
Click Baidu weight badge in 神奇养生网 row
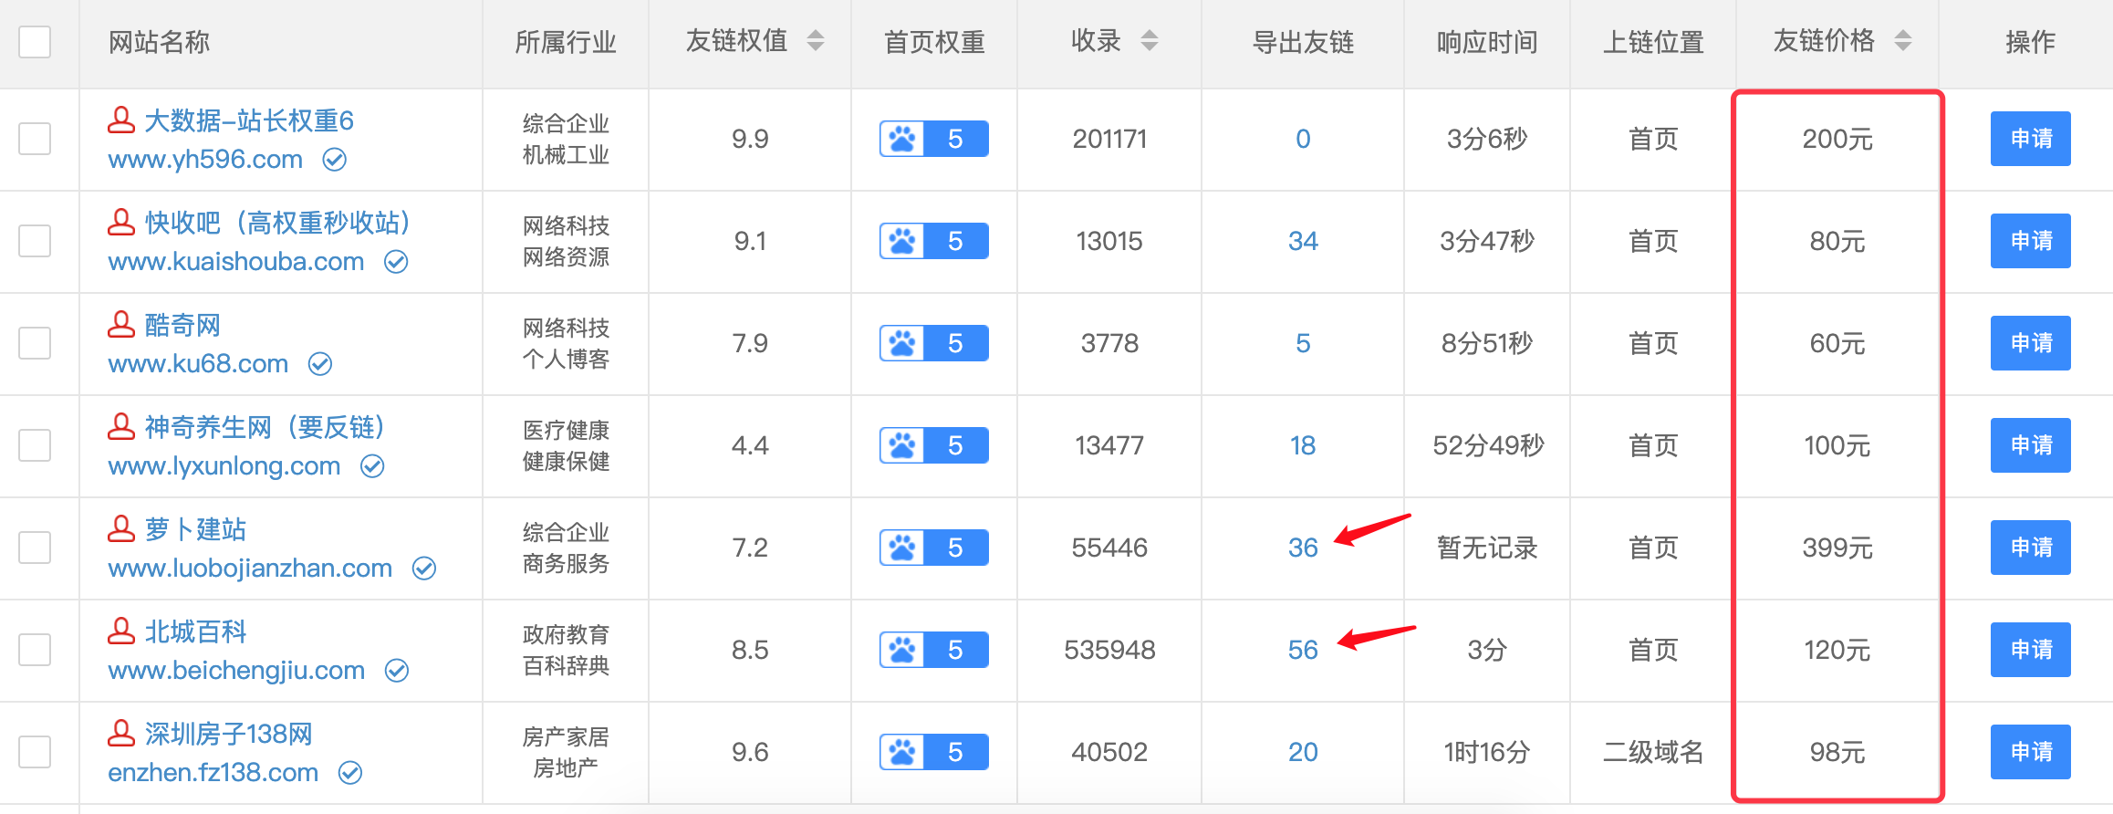933,445
